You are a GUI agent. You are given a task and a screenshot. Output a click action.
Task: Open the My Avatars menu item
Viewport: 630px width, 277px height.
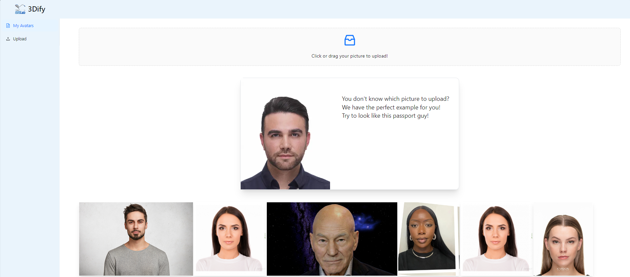pyautogui.click(x=30, y=25)
